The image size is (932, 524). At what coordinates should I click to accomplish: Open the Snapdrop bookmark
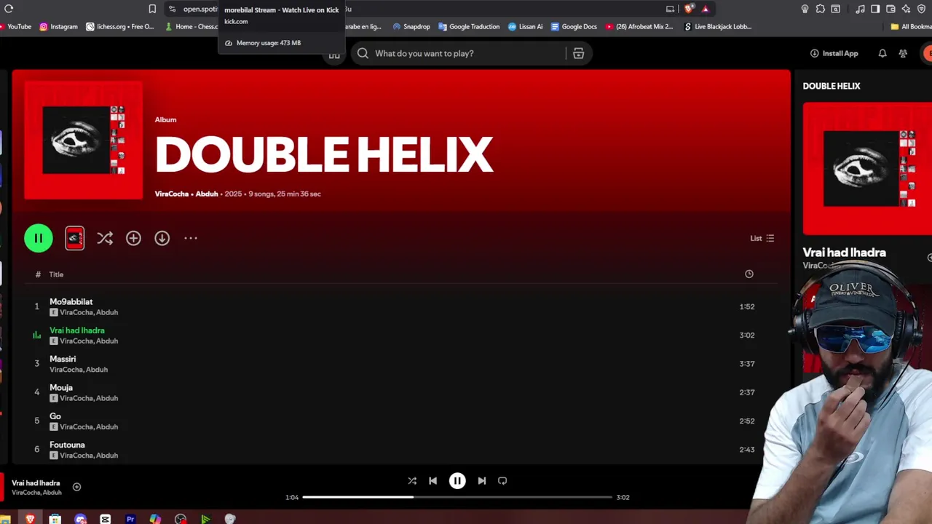point(411,26)
